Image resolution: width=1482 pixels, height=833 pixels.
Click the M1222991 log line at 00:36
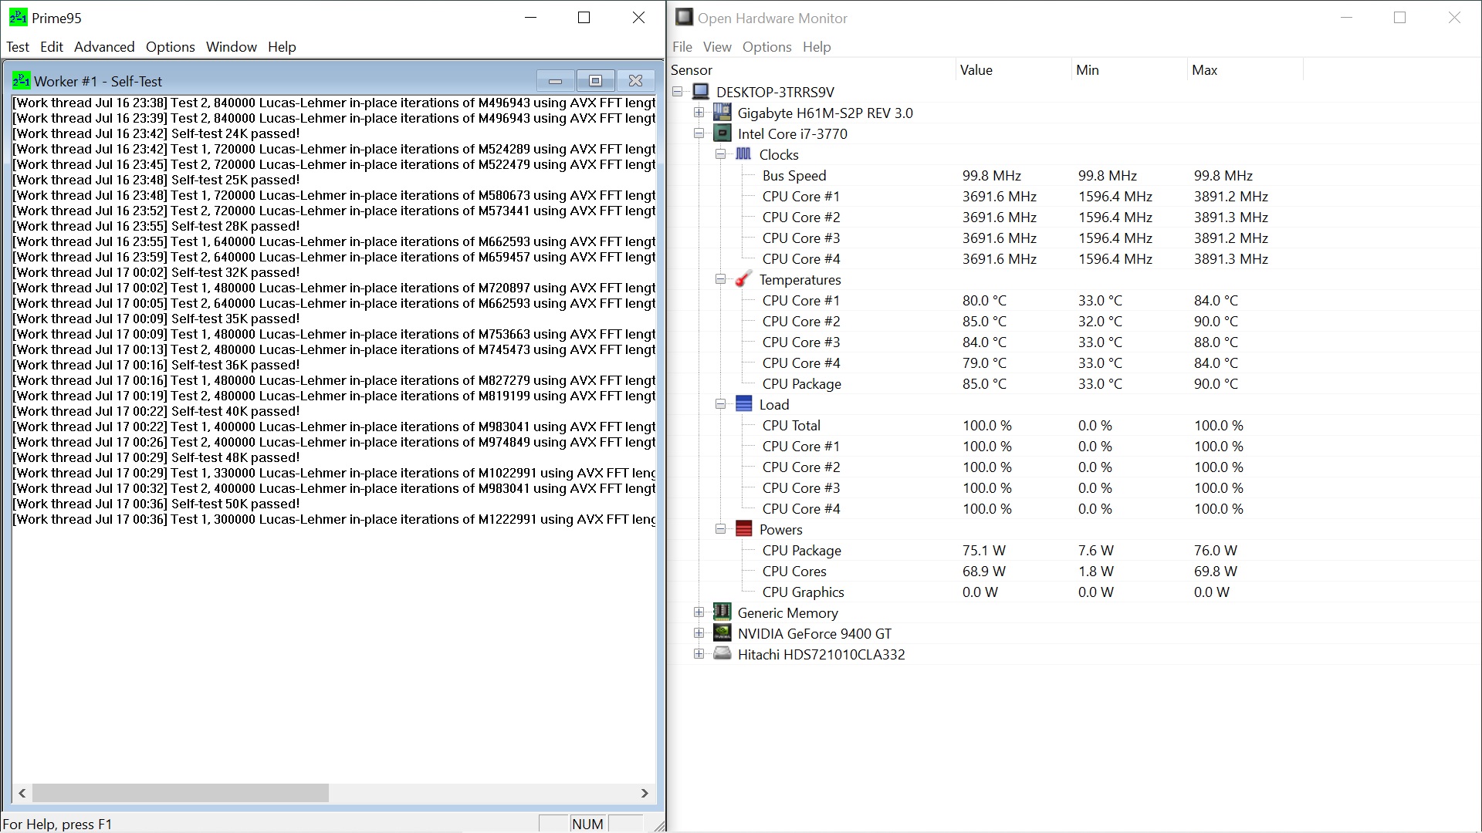point(334,519)
